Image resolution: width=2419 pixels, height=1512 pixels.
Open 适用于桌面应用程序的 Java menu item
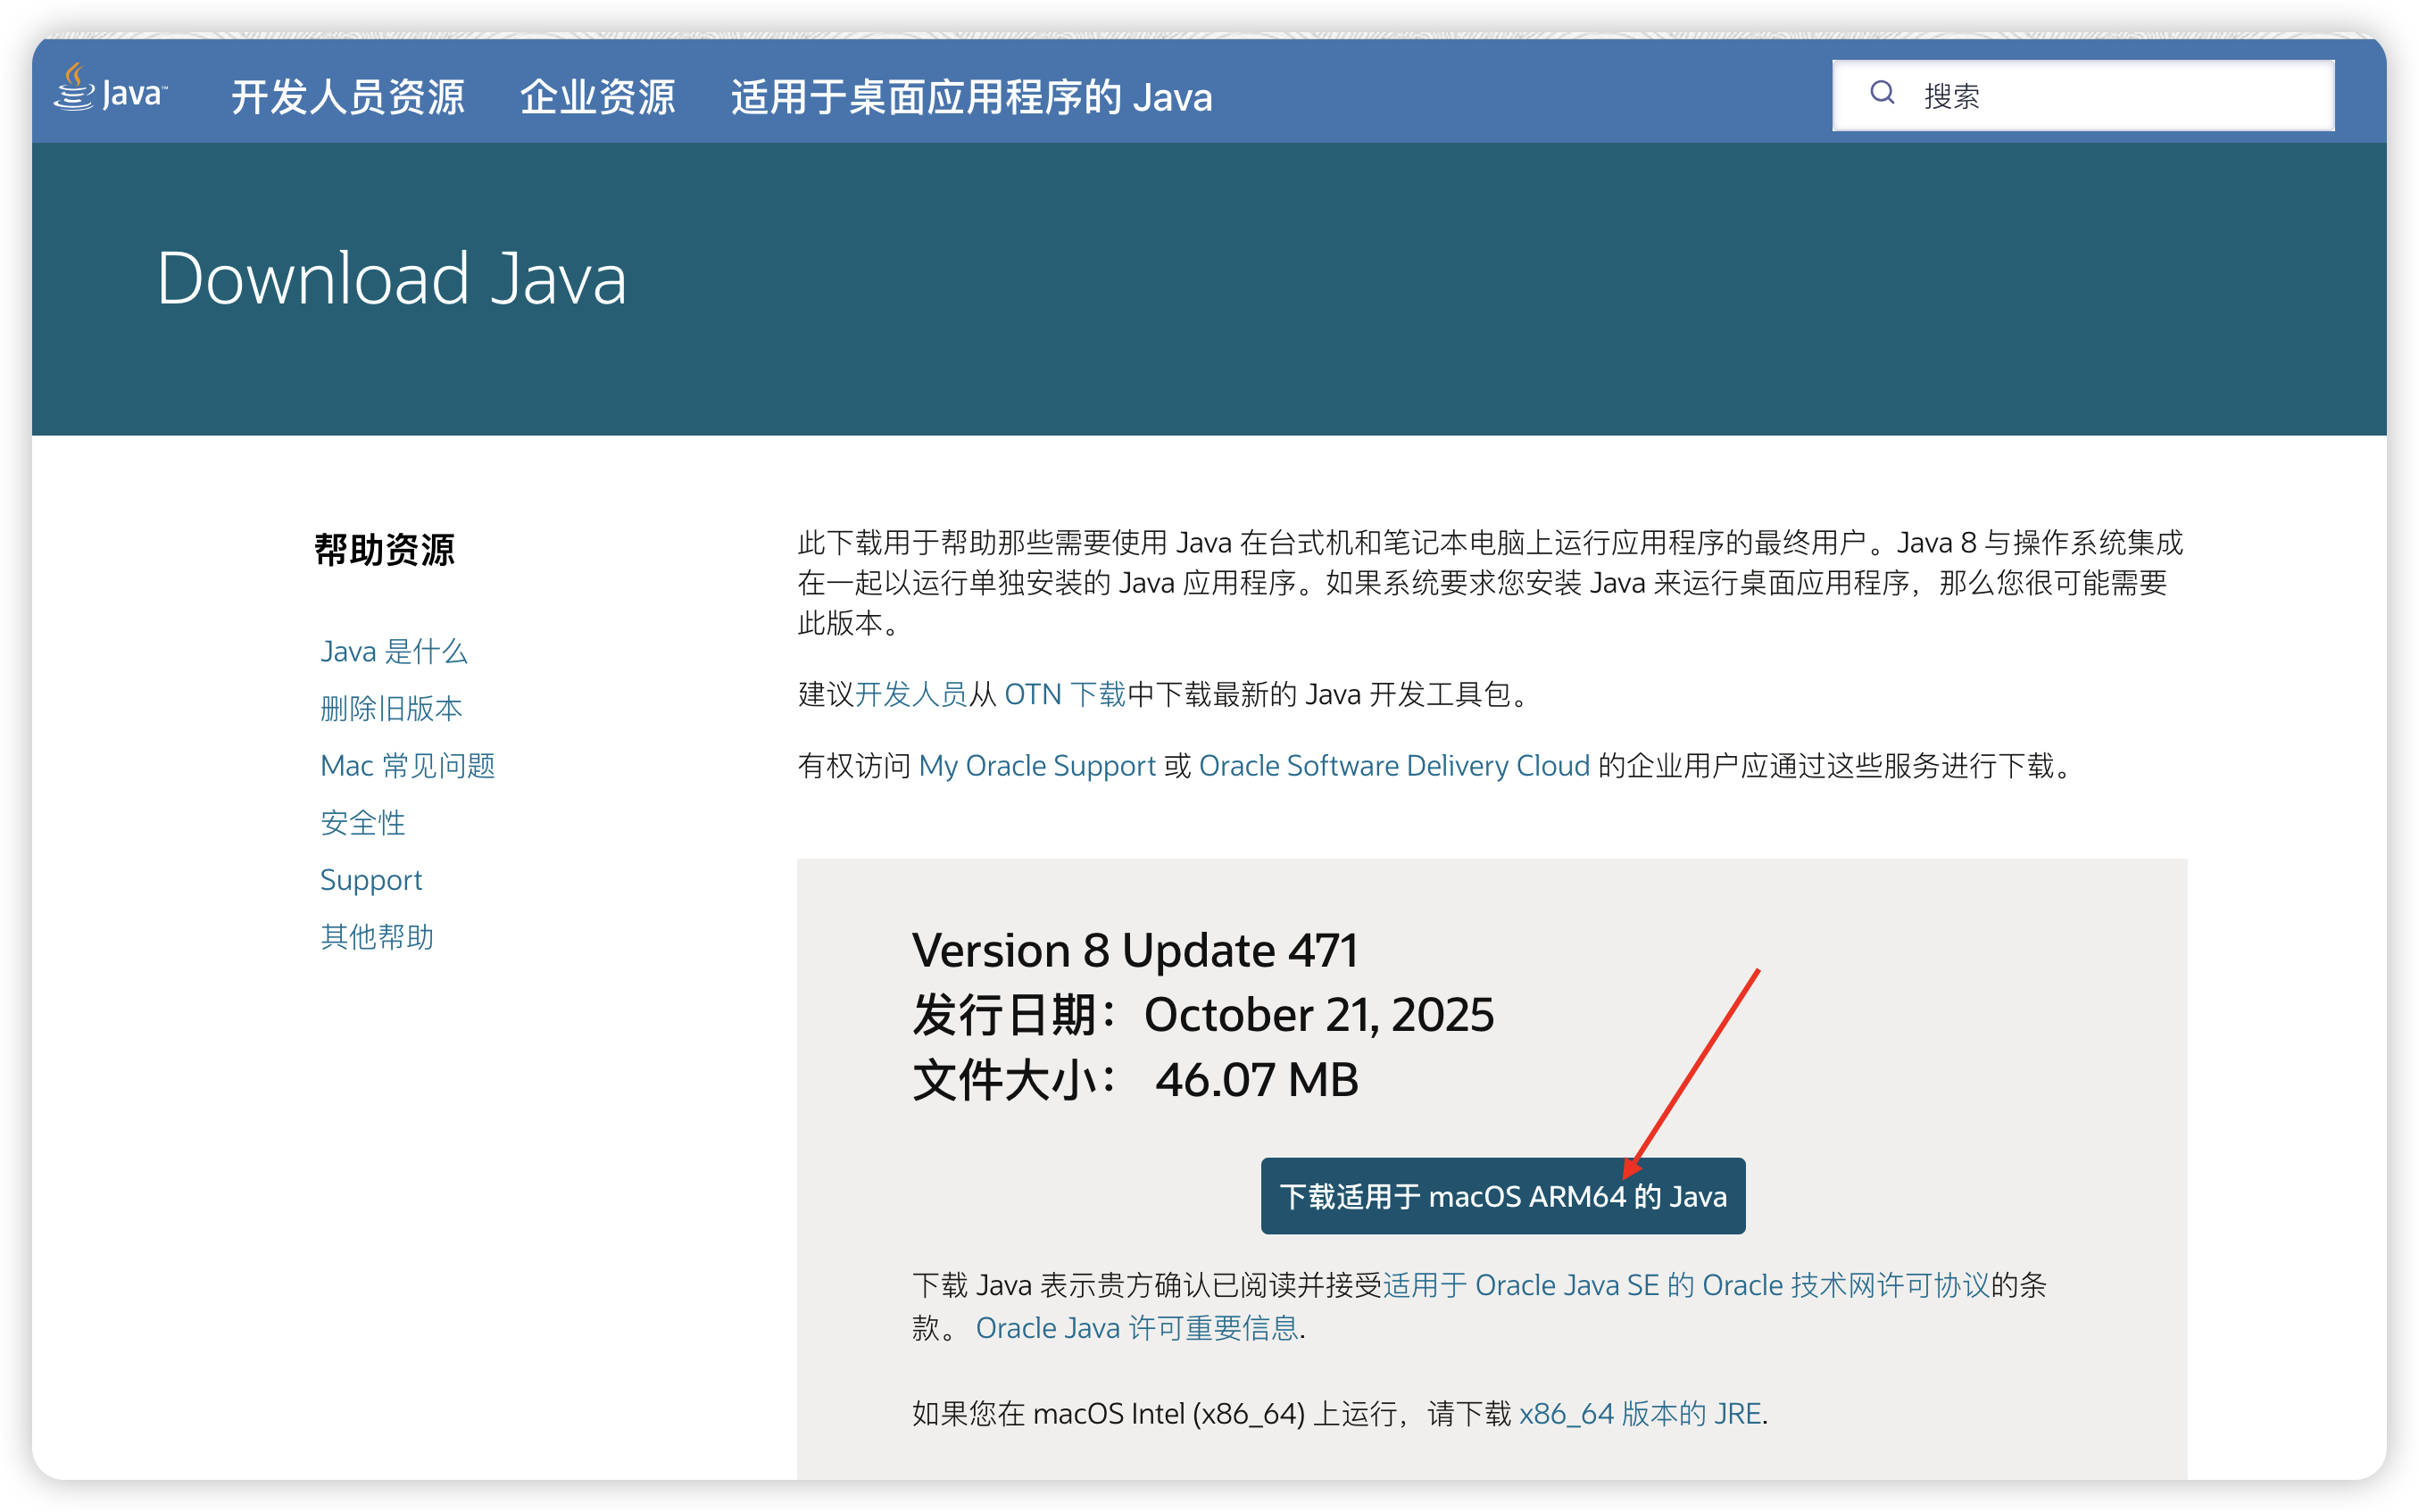(x=971, y=98)
